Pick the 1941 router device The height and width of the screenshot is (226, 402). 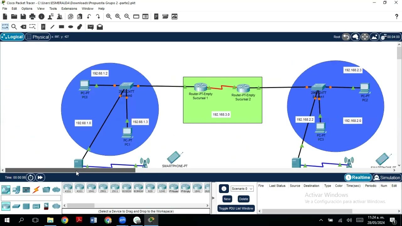pos(91,188)
